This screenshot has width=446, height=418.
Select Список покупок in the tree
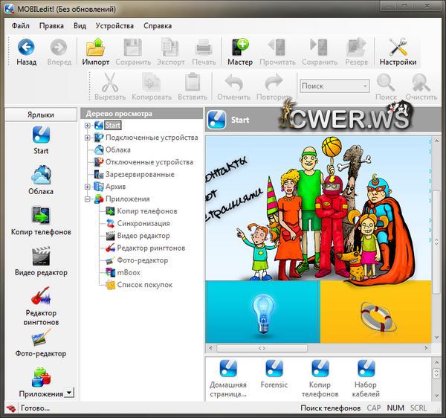[145, 285]
